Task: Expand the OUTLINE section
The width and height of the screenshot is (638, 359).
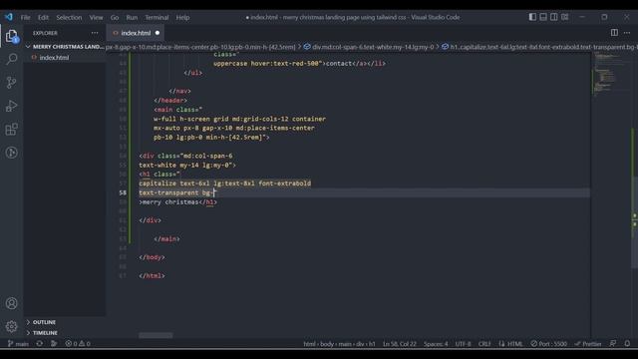Action: pos(65,322)
